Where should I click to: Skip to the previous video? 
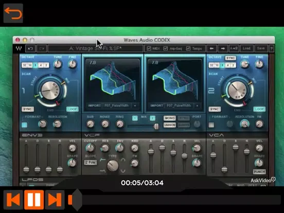point(13,200)
